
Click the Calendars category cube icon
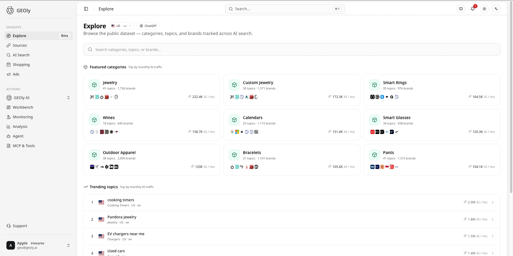(x=234, y=120)
